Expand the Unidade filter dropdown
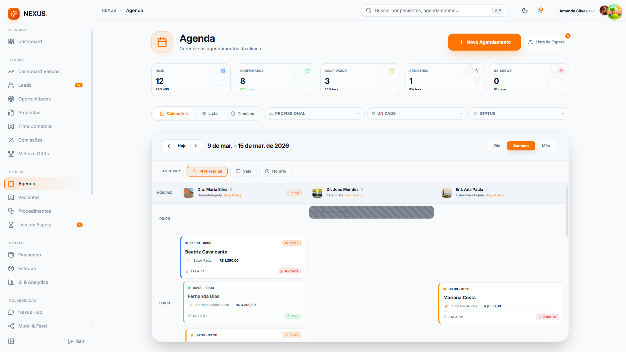The image size is (626, 352). (417, 114)
